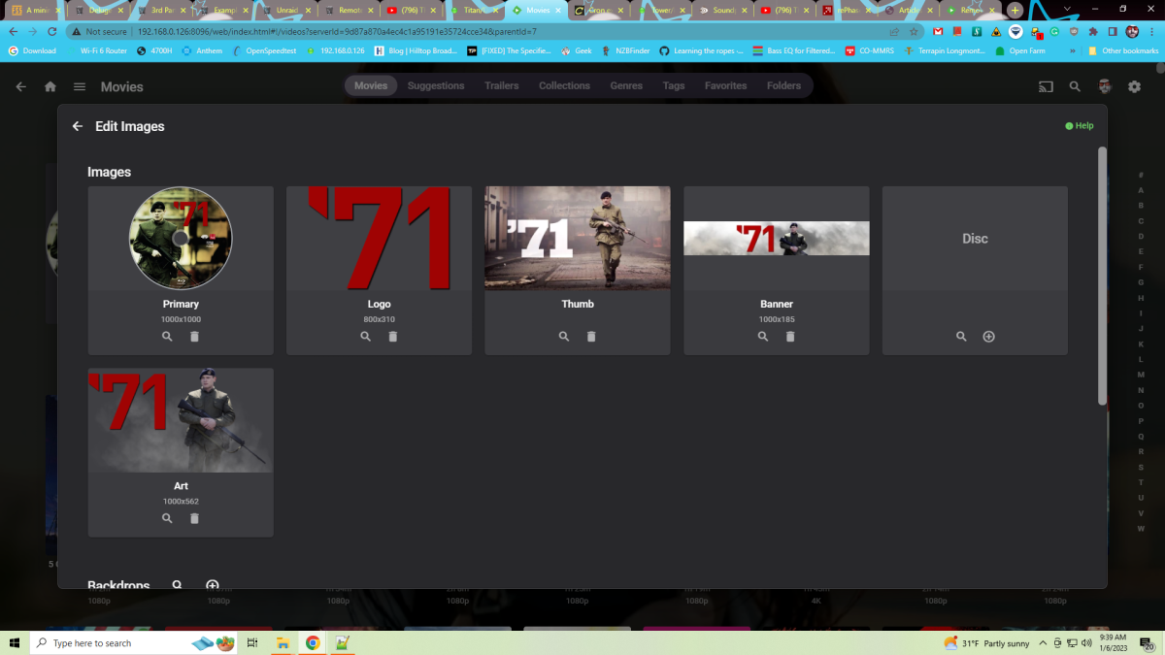Open search from the top bar
This screenshot has width=1165, height=655.
pyautogui.click(x=1075, y=86)
